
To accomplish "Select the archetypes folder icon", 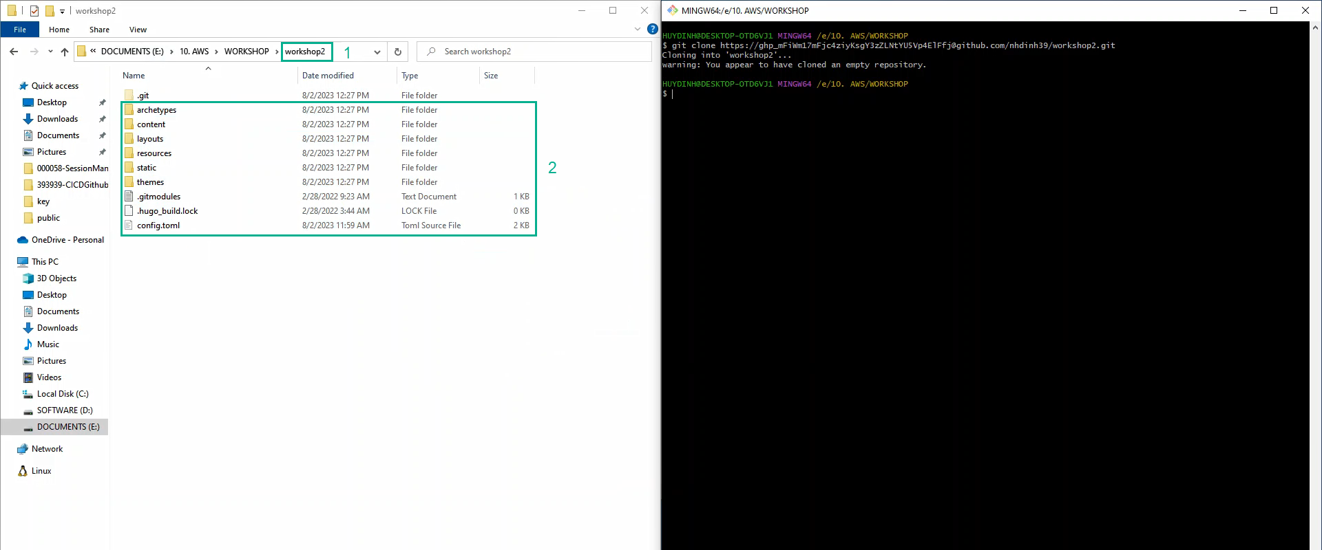I will (129, 110).
